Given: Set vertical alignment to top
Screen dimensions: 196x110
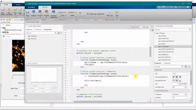Looking at the screenshot, I should [x=174, y=80].
